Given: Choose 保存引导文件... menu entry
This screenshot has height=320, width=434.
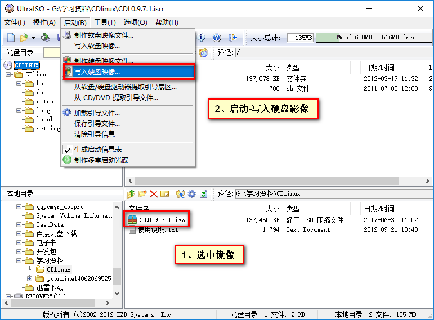Looking at the screenshot, I should click(128, 123).
